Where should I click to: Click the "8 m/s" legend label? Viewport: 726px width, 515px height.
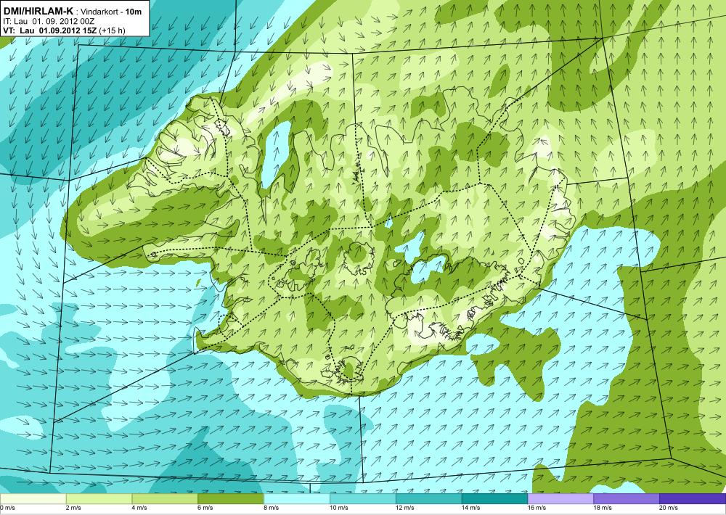point(272,508)
